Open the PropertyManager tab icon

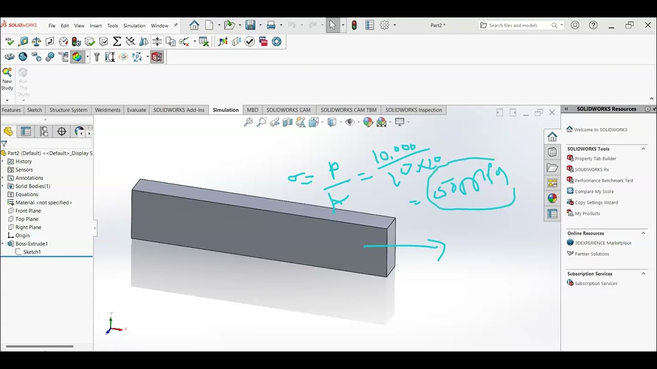tap(26, 132)
